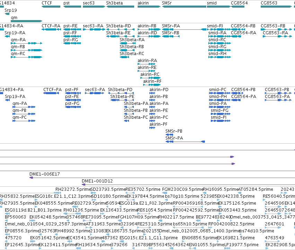Viewport: 295px width, 250px height.
Task: Click transcript Sh3beta-RA
Action: pyautogui.click(x=128, y=43)
